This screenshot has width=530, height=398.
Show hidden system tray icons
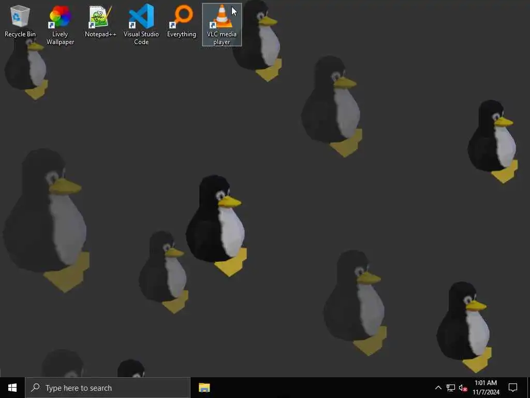point(438,388)
